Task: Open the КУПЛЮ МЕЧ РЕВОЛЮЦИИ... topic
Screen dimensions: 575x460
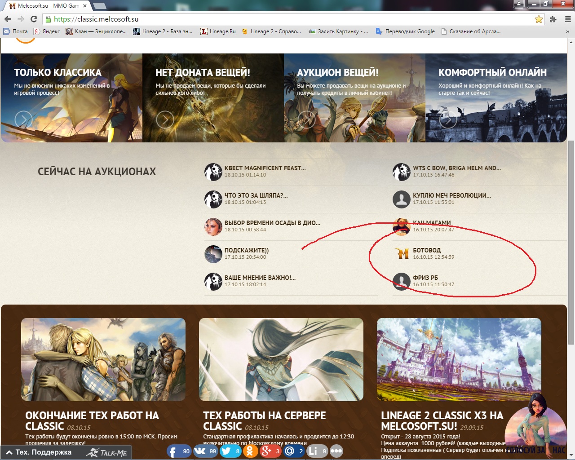Action: (x=452, y=195)
